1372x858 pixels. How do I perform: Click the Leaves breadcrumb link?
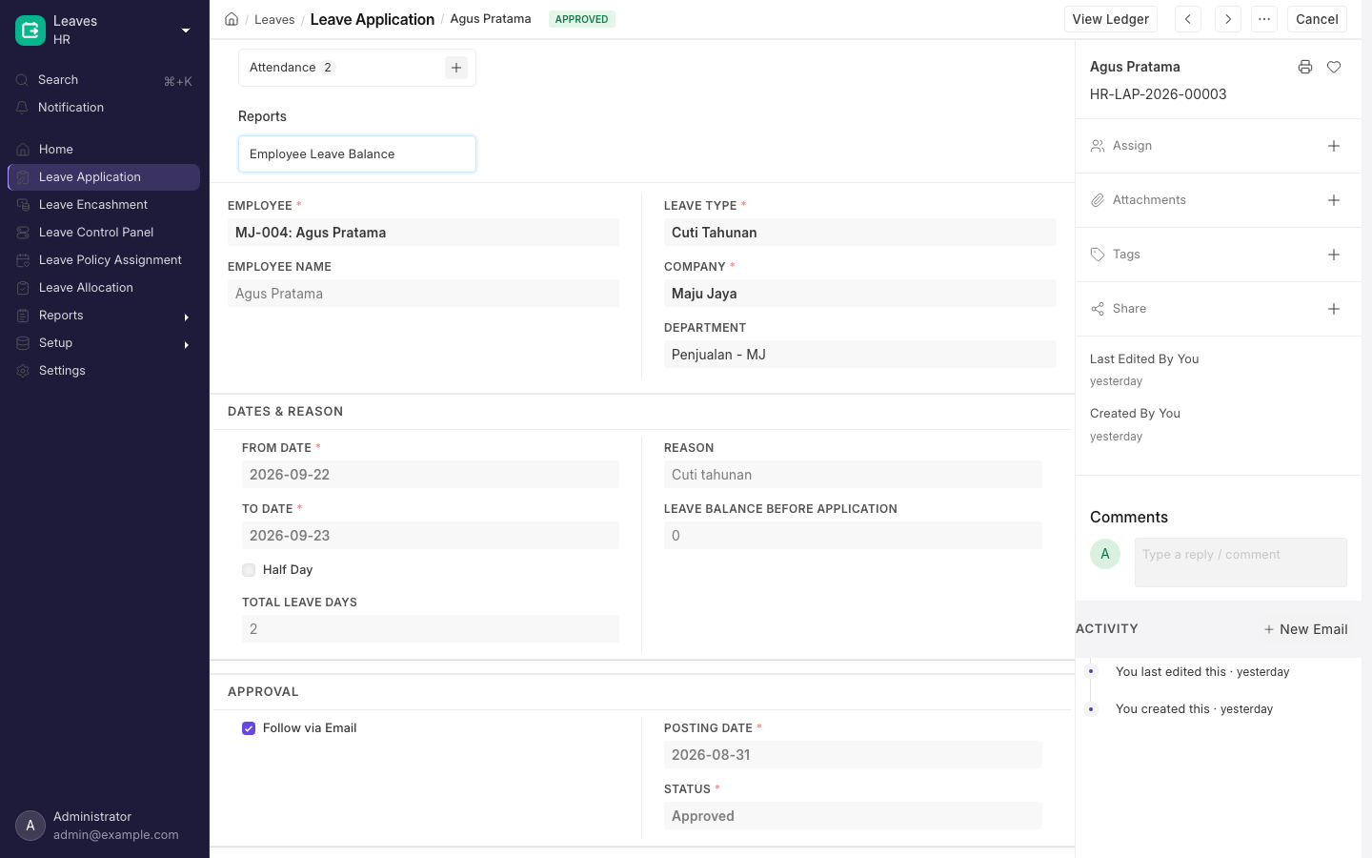[x=274, y=19]
